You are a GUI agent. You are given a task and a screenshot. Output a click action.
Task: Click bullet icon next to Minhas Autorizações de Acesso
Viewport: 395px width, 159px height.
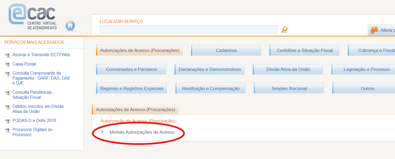pos(102,132)
